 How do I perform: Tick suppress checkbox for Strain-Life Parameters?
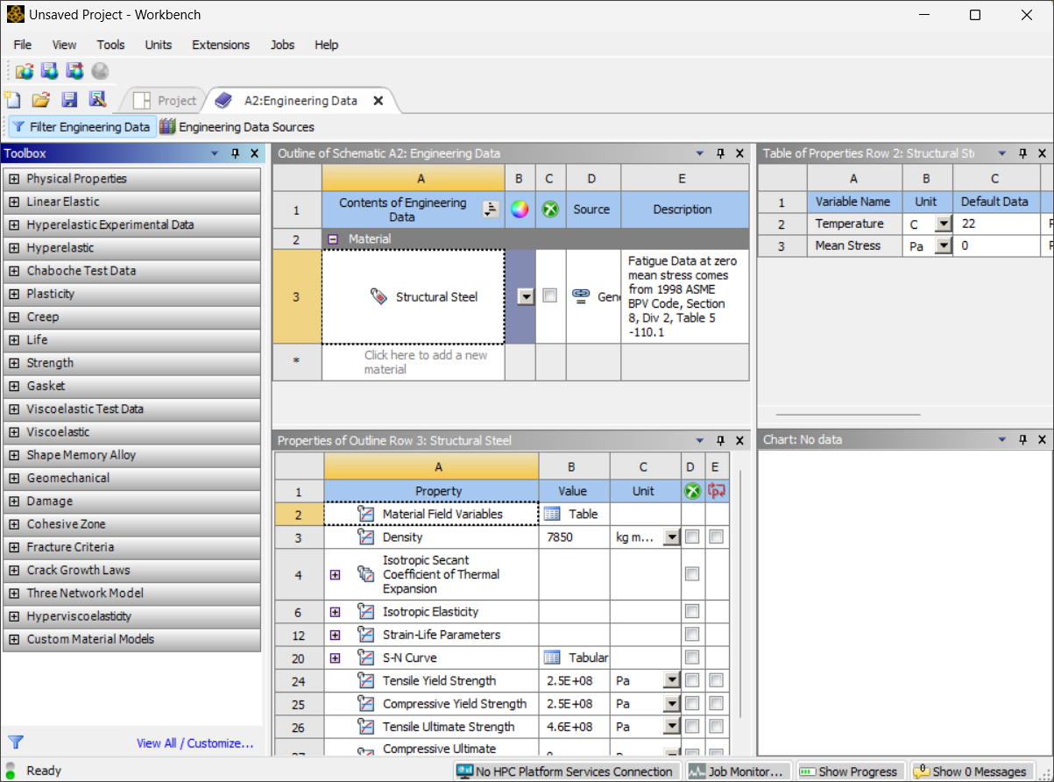tap(692, 634)
